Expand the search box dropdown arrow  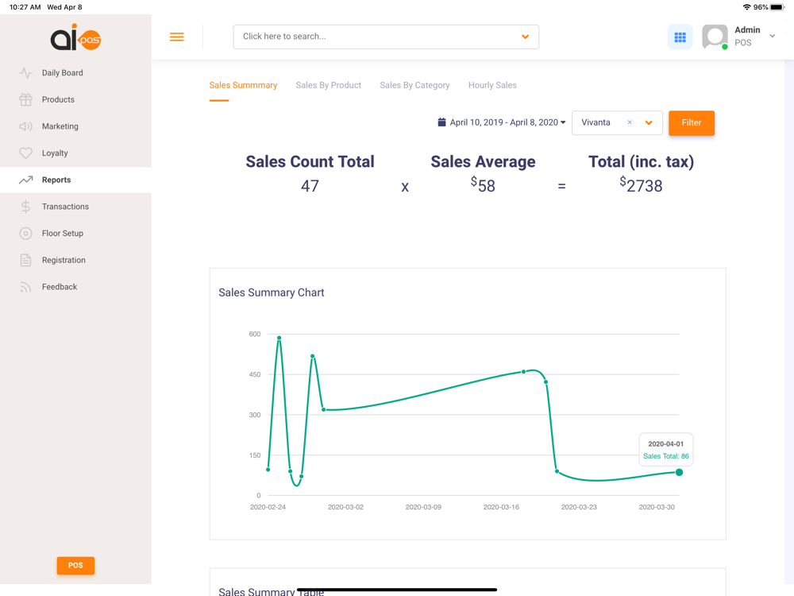[525, 37]
